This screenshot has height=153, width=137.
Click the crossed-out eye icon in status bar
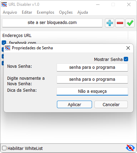tap(130, 148)
